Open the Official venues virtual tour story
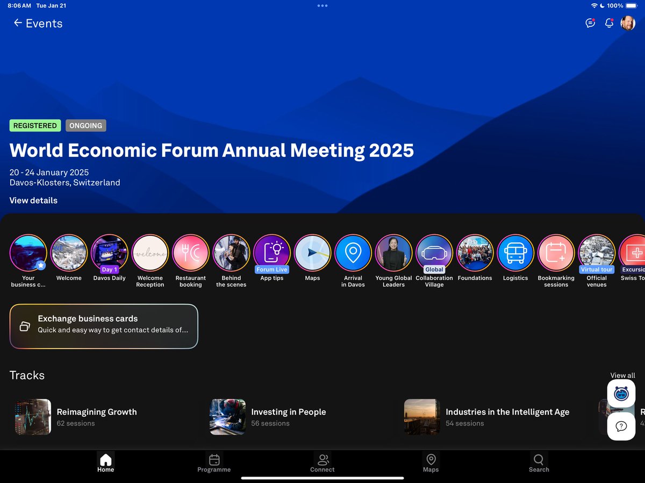Image resolution: width=645 pixels, height=483 pixels. coord(597,253)
